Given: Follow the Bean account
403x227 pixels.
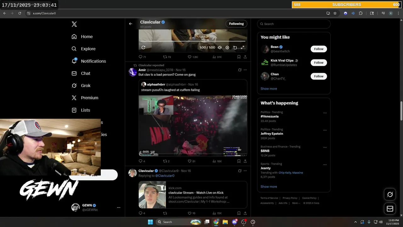Looking at the screenshot, I should click(319, 49).
